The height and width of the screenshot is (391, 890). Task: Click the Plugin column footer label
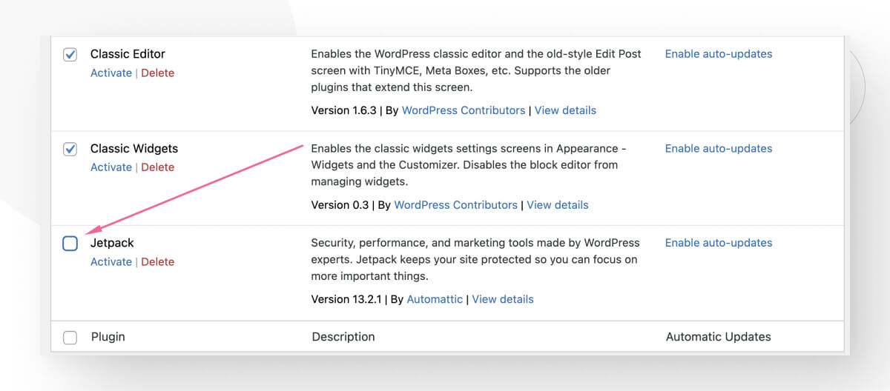pyautogui.click(x=108, y=337)
